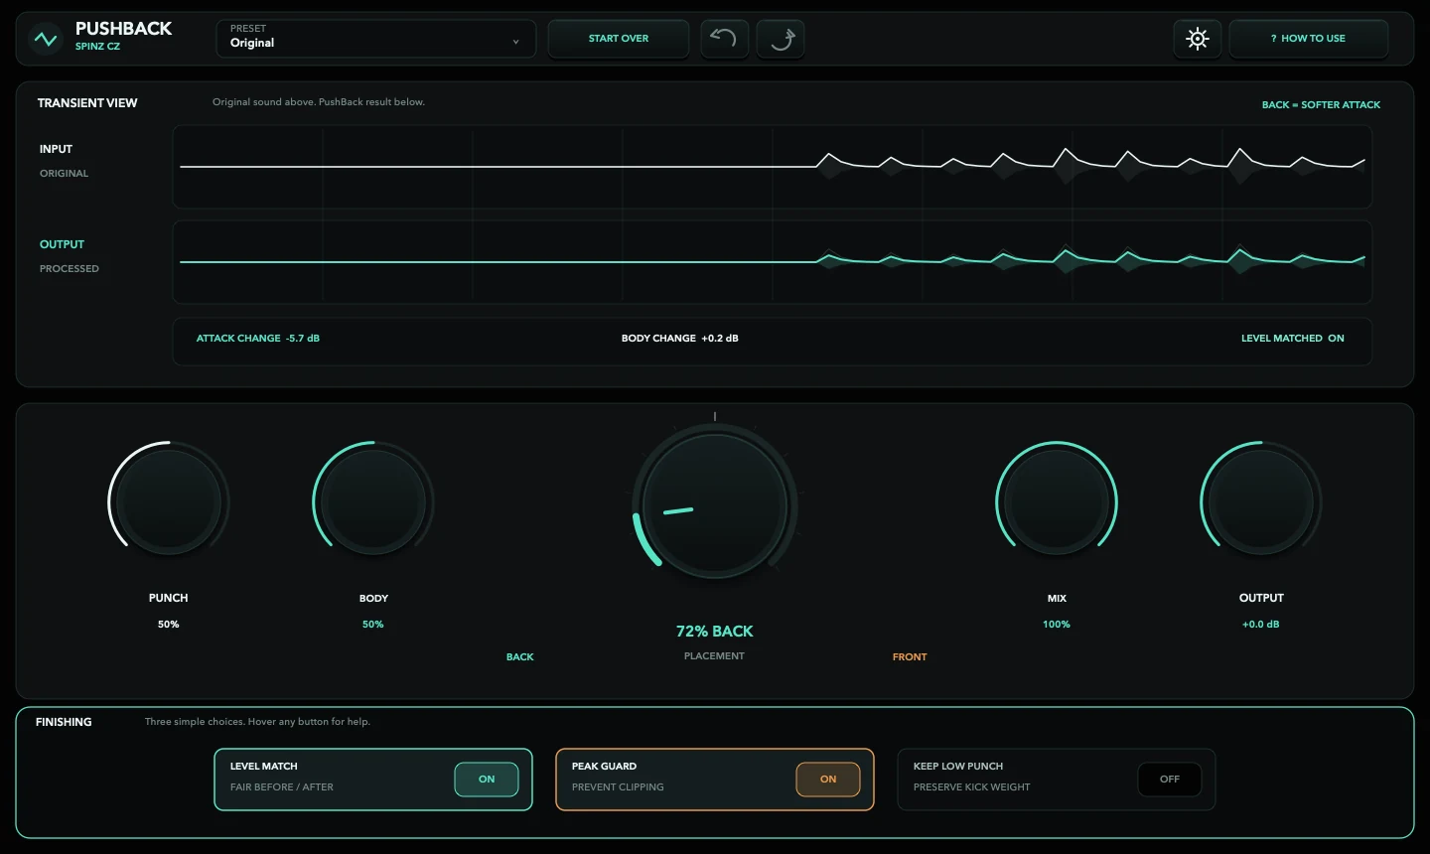Viewport: 1430px width, 854px height.
Task: Open the How To Use help
Action: [x=1308, y=39]
